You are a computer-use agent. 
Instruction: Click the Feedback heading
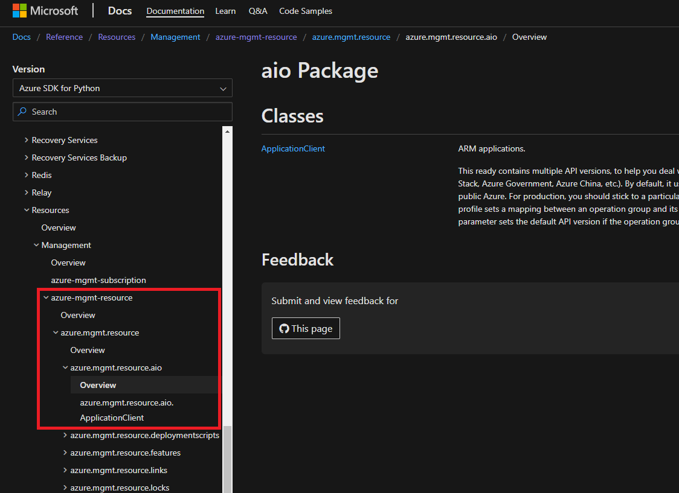coord(297,260)
